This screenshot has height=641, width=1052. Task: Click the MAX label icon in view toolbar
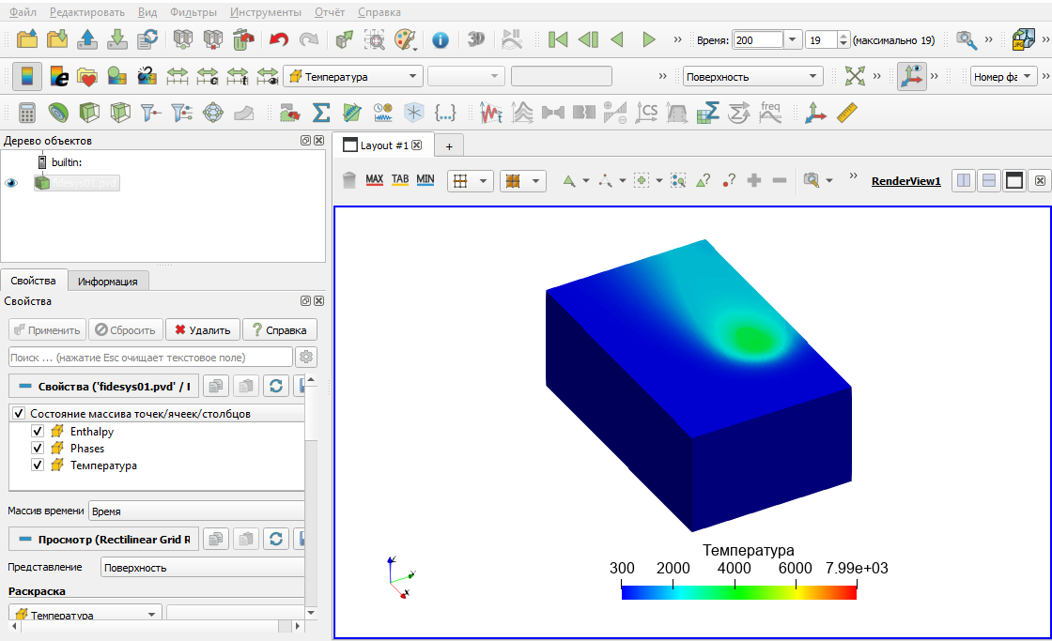tap(375, 180)
